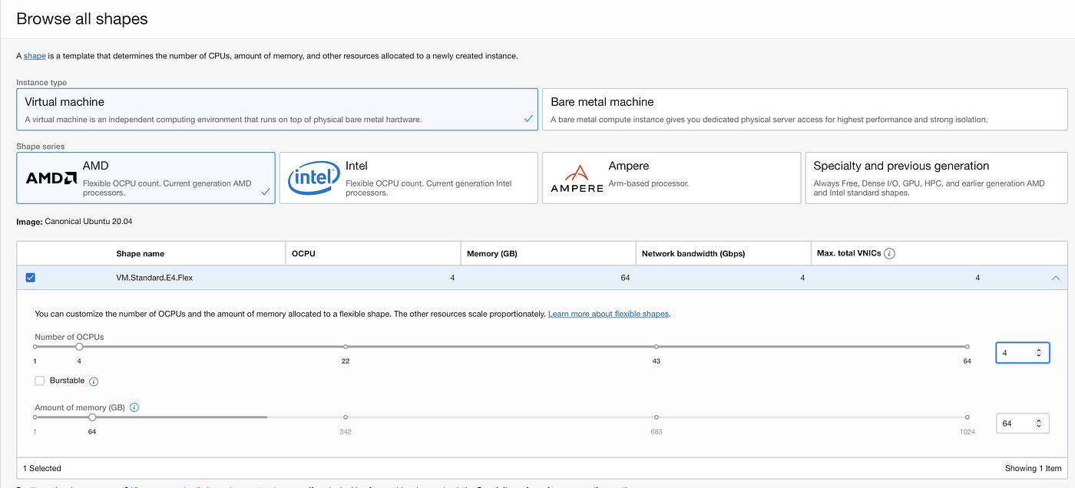Click the Memory (GB) column header
The height and width of the screenshot is (488, 1075).
548,253
